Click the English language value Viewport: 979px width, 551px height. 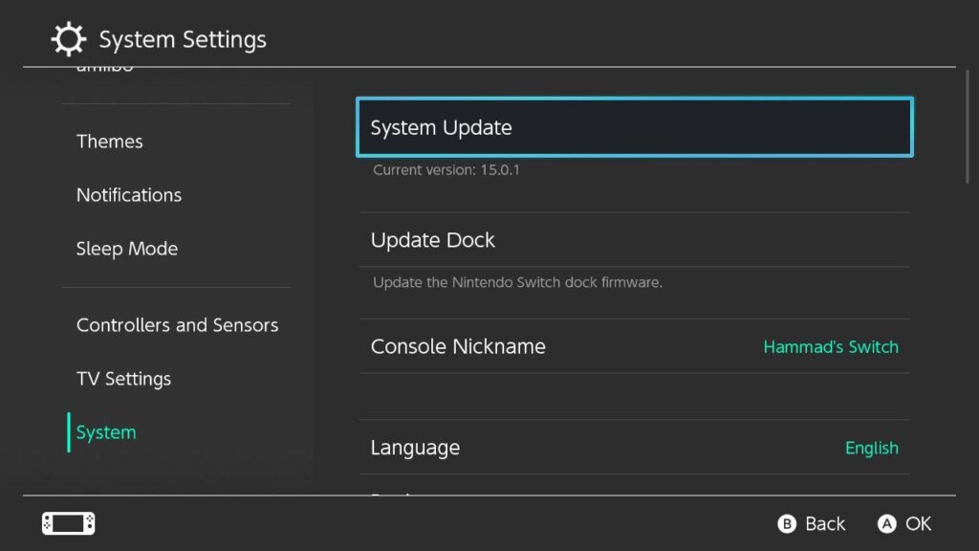pyautogui.click(x=871, y=448)
